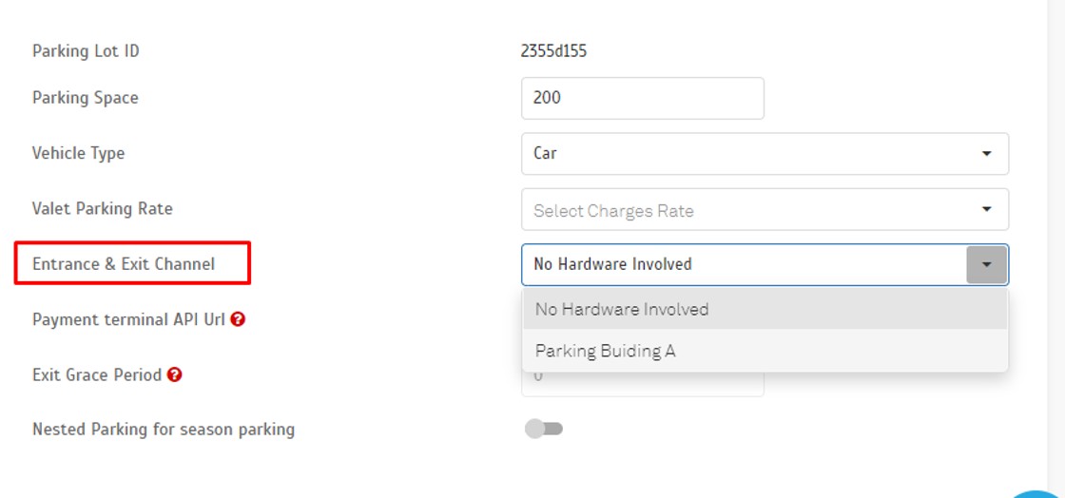The height and width of the screenshot is (498, 1065).
Task: Select "No Hardware Involved" from the list
Action: tap(622, 309)
